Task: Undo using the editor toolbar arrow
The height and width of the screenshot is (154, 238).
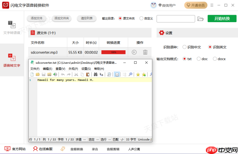Action: coord(63,74)
